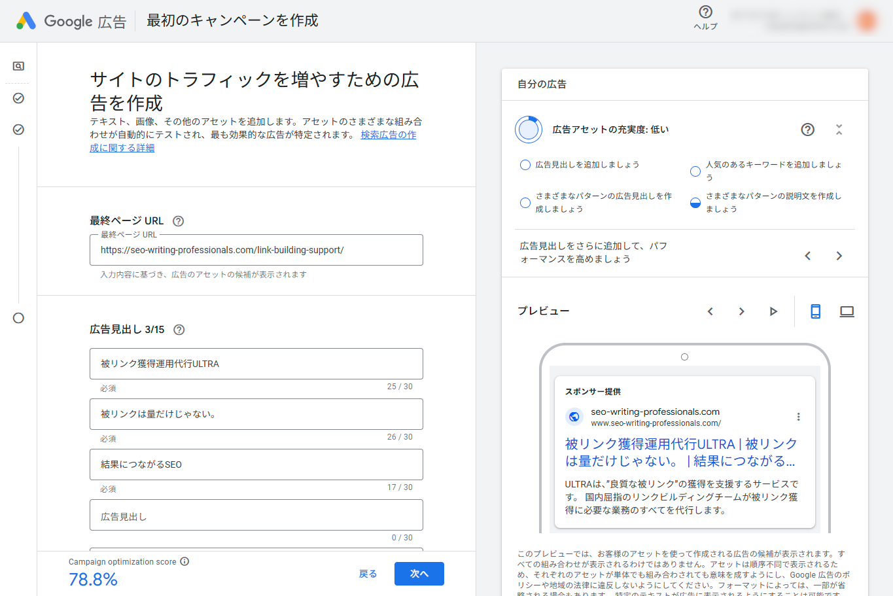This screenshot has height=596, width=893.
Task: Select the first completed step in the sidebar
Action: coord(18,98)
